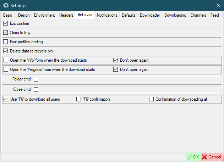Enable the 'F6' confirmation checkbox

79,99
